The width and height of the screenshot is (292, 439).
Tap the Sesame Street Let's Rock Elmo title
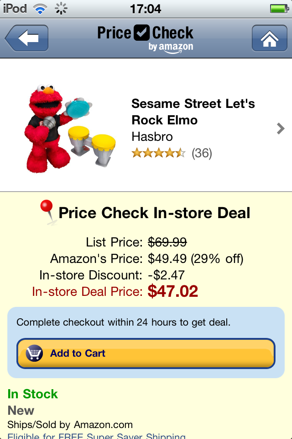coord(193,112)
